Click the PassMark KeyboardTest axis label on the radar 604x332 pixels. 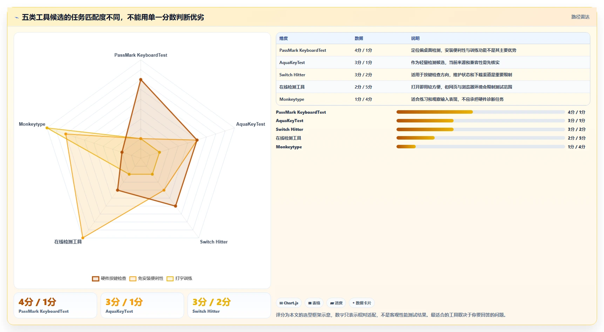pyautogui.click(x=141, y=55)
